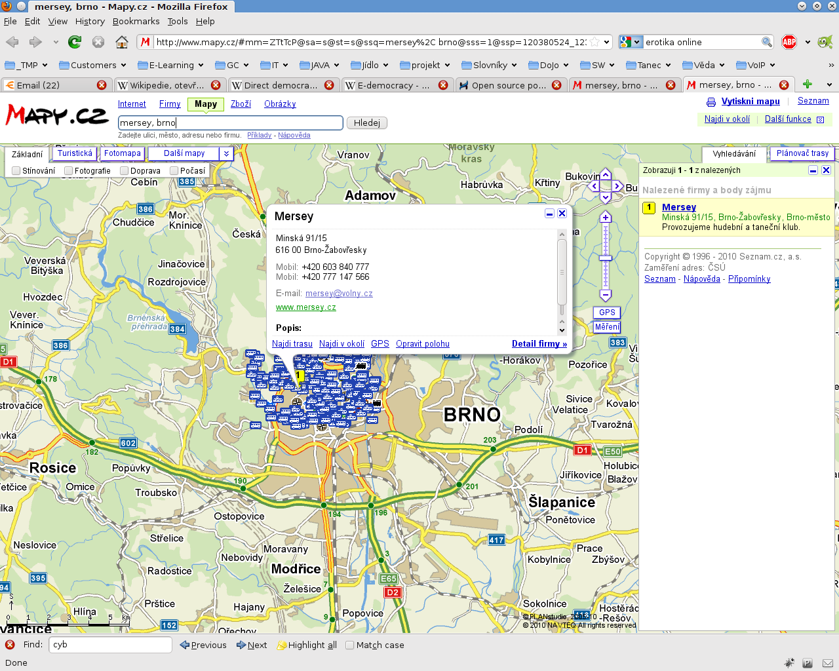The image size is (839, 671).
Task: Open the Detail firmy link
Action: tap(539, 344)
